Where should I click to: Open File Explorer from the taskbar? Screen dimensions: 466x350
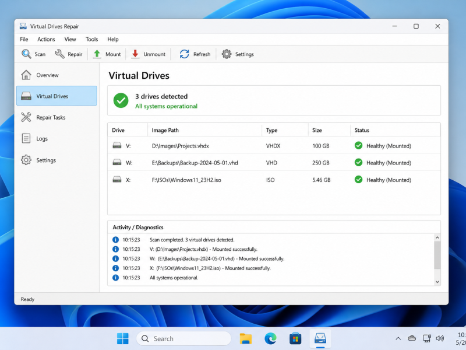pos(246,338)
